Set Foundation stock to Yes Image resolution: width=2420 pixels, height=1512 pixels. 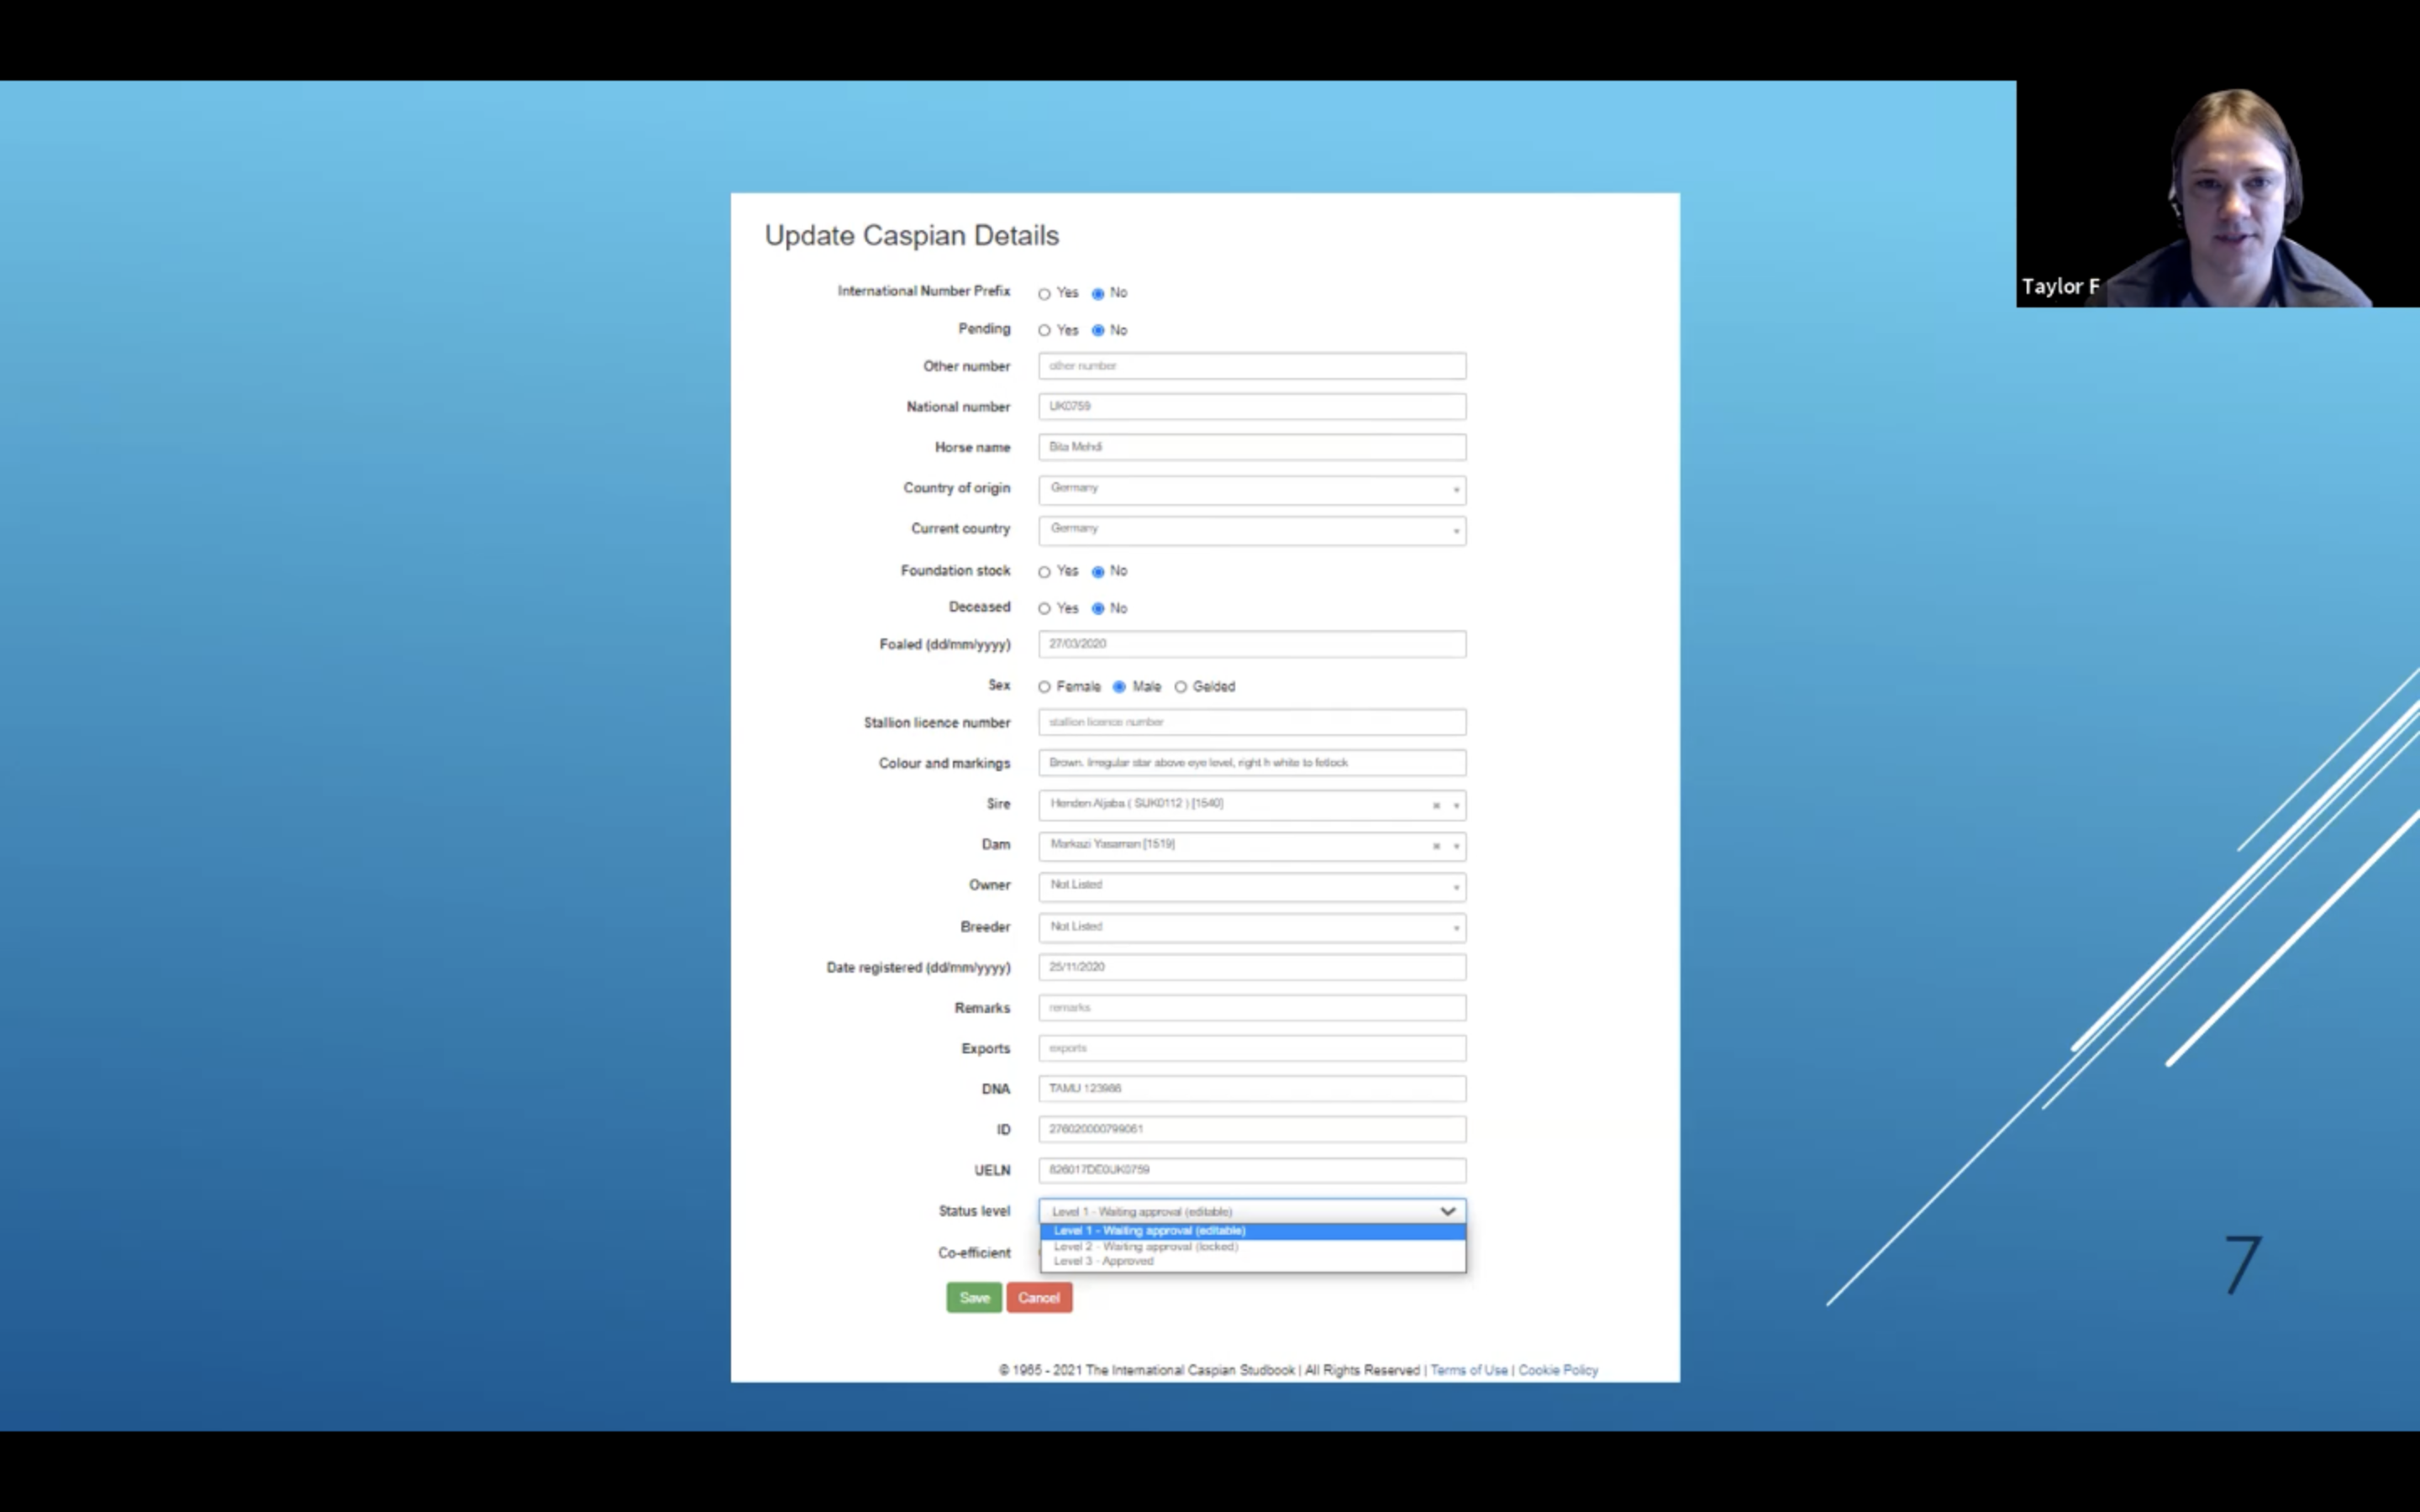1044,572
